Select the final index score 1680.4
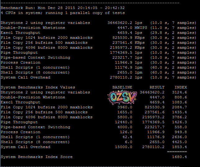The width and height of the screenshot is (200, 167). 180,157
